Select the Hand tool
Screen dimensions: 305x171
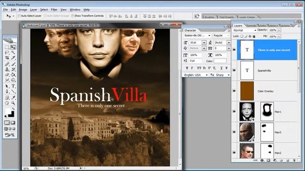click(7, 103)
